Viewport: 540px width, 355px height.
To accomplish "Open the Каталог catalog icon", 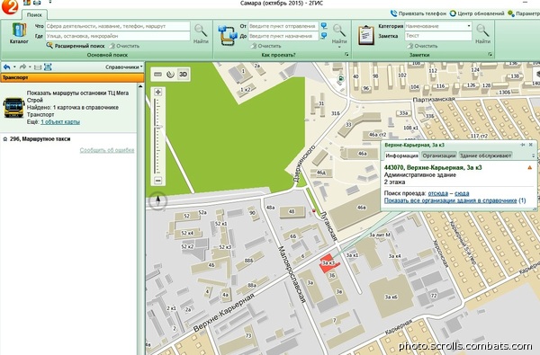I will (19, 33).
